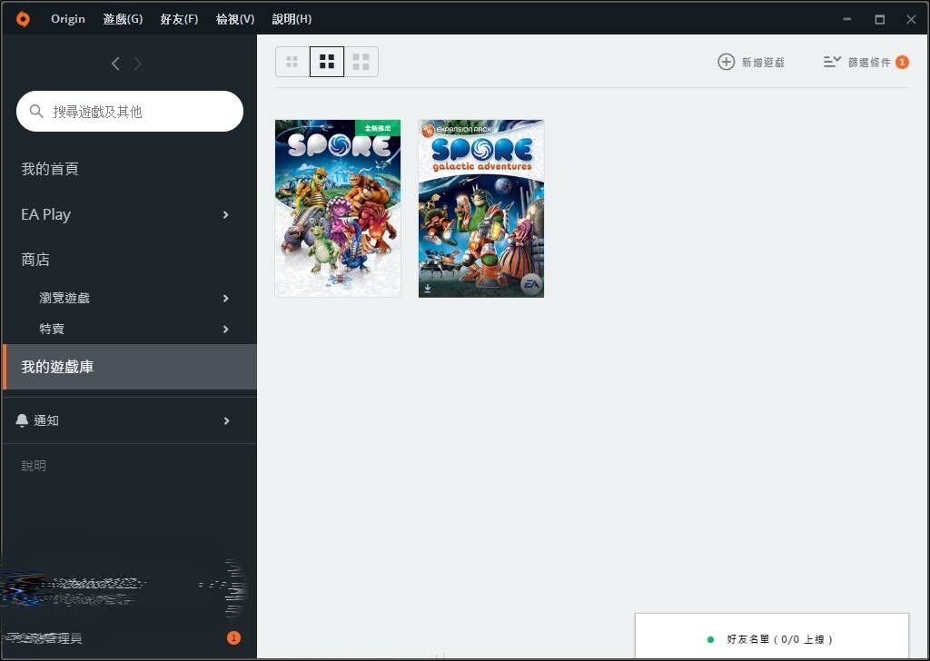Open the Origin menu
Screen dimensions: 930x661
tap(67, 19)
